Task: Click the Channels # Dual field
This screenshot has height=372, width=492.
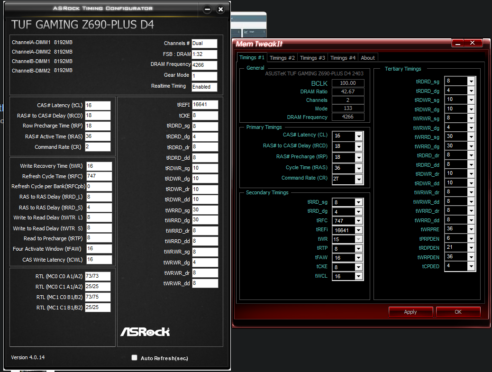Action: click(x=204, y=44)
